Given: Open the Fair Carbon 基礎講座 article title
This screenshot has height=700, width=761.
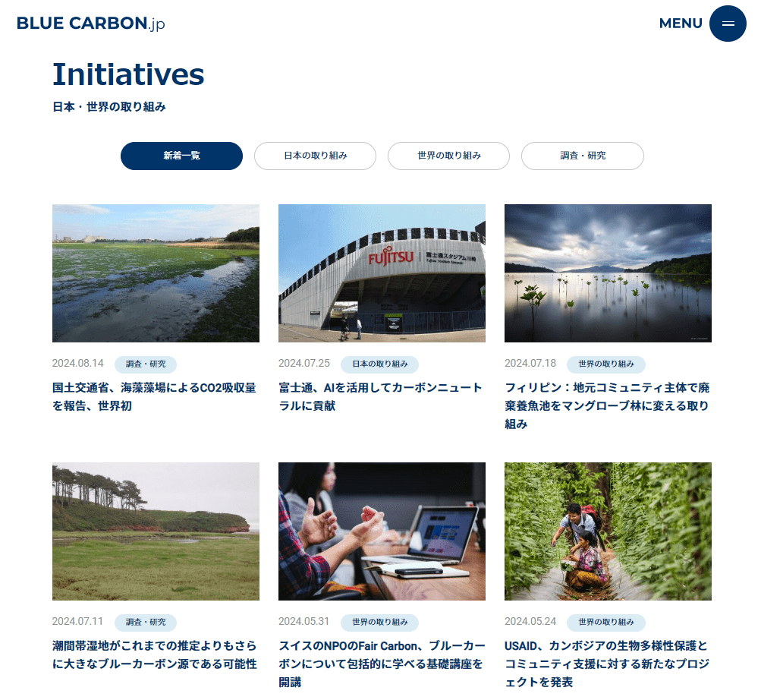Looking at the screenshot, I should 382,664.
